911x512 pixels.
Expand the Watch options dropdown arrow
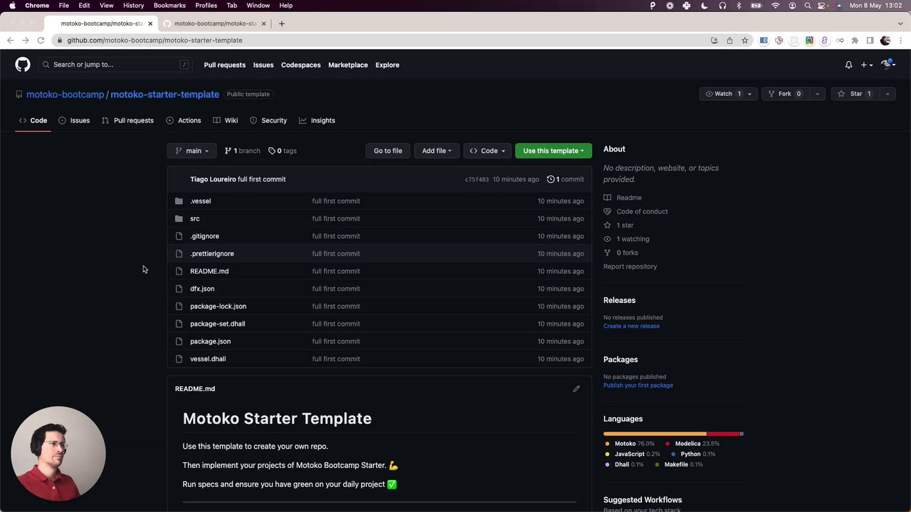pos(749,94)
